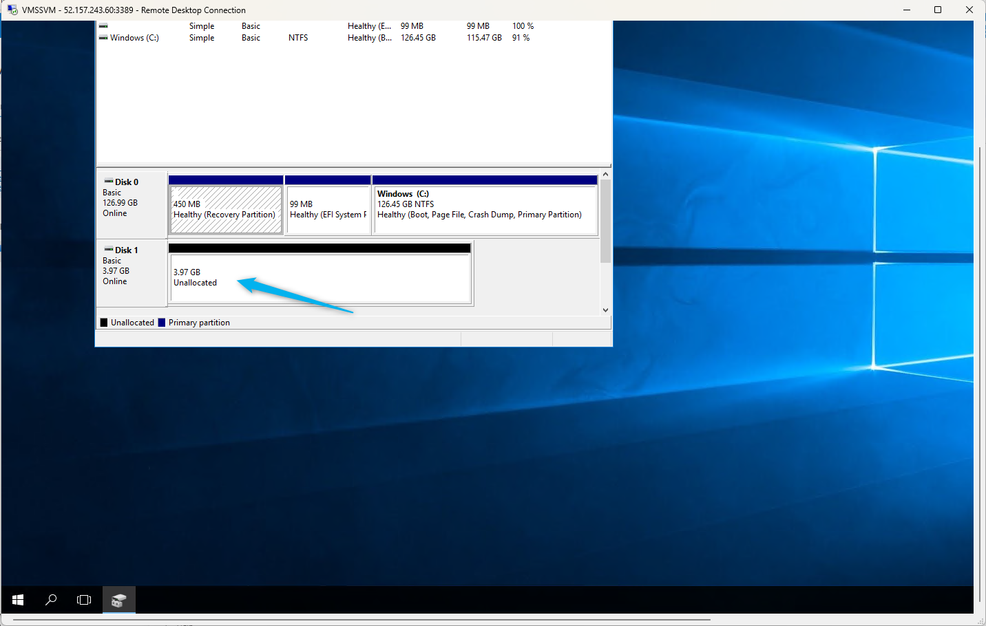Click the disk pane vertical scrollbar thumb
Screen dimensions: 986x626
(x=606, y=221)
